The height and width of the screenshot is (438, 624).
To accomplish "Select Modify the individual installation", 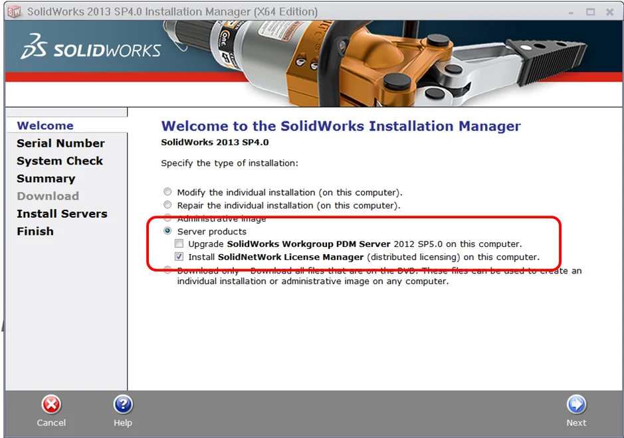I will pos(167,192).
